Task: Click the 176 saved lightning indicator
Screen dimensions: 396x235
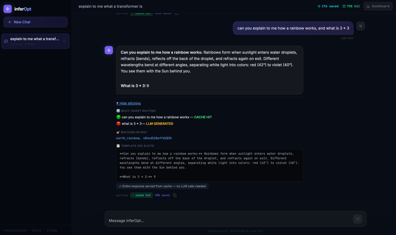Action: (328, 6)
